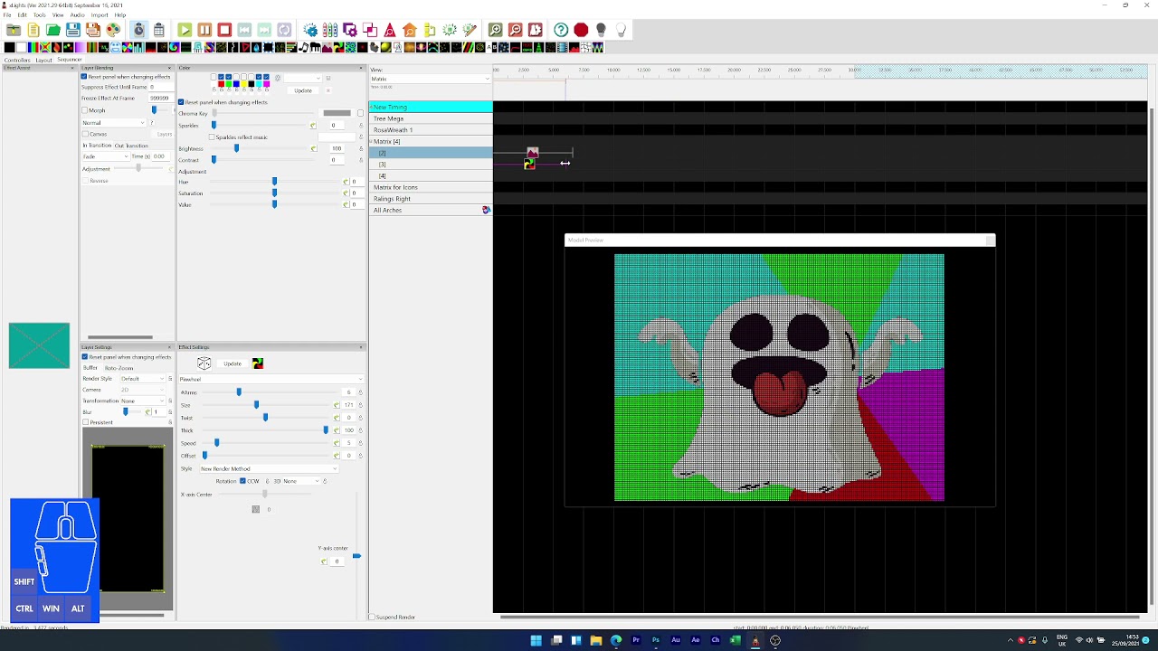Toggle Suspend Render checkbox
Viewport: 1158px width, 651px height.
point(372,617)
